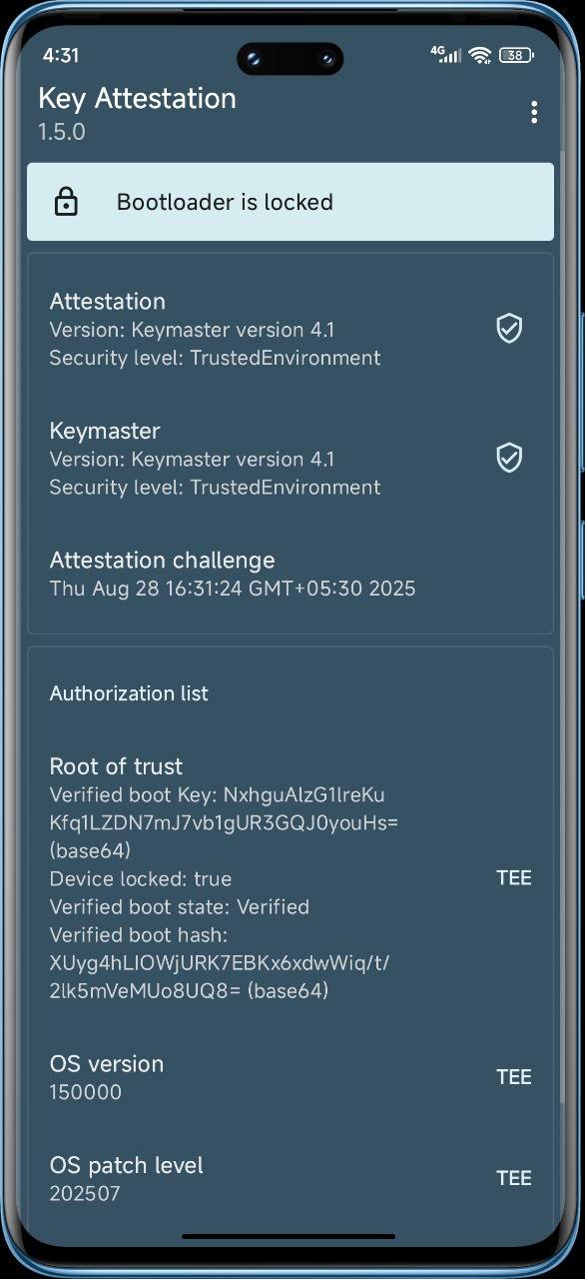
Task: Tap the Wi-Fi status icon
Action: pyautogui.click(x=480, y=55)
